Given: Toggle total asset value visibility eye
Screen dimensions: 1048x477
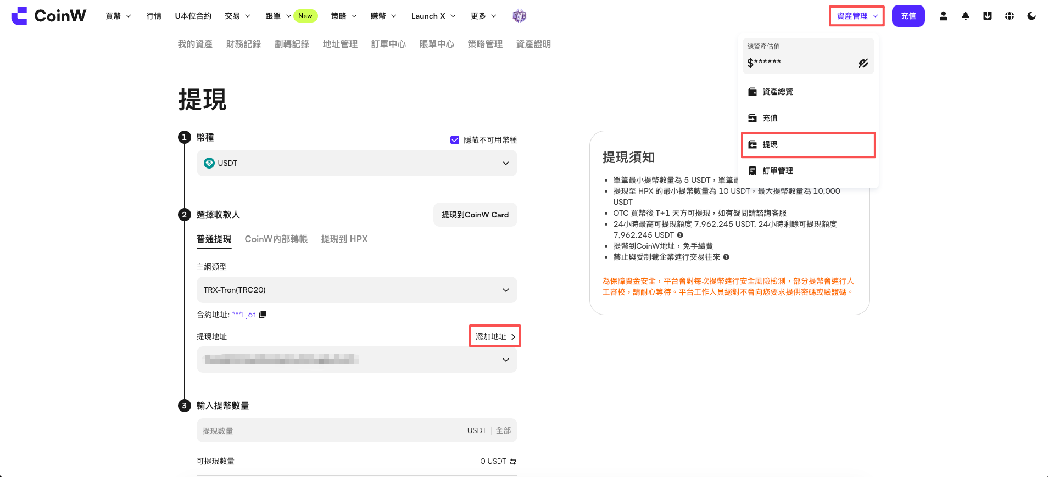Looking at the screenshot, I should pyautogui.click(x=863, y=63).
